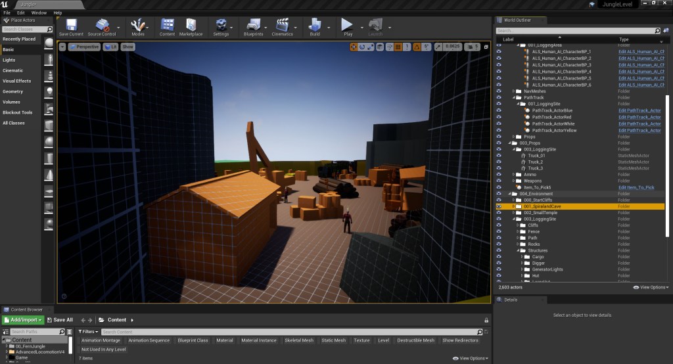This screenshot has width=673, height=364.
Task: Open the Modes toolbar icon
Action: pos(138,26)
